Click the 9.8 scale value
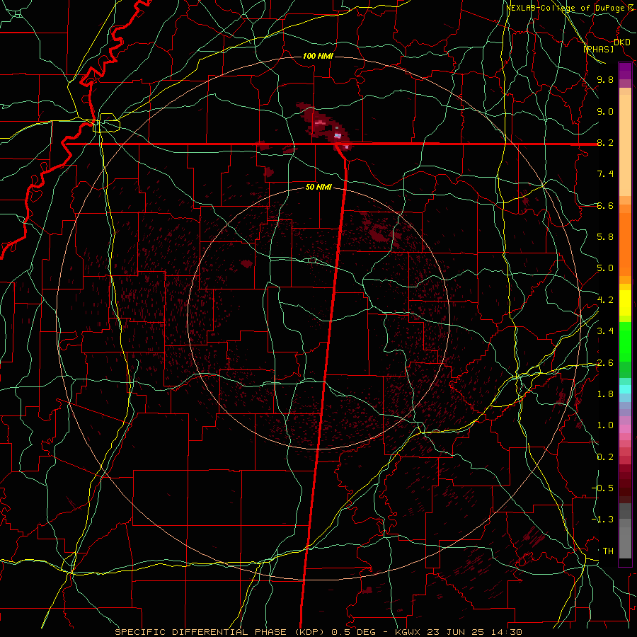 [605, 79]
